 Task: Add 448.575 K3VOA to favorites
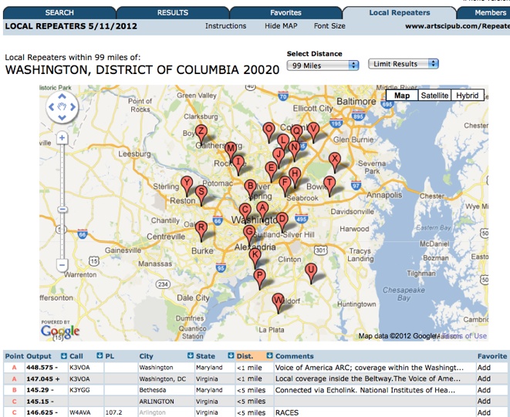(484, 368)
